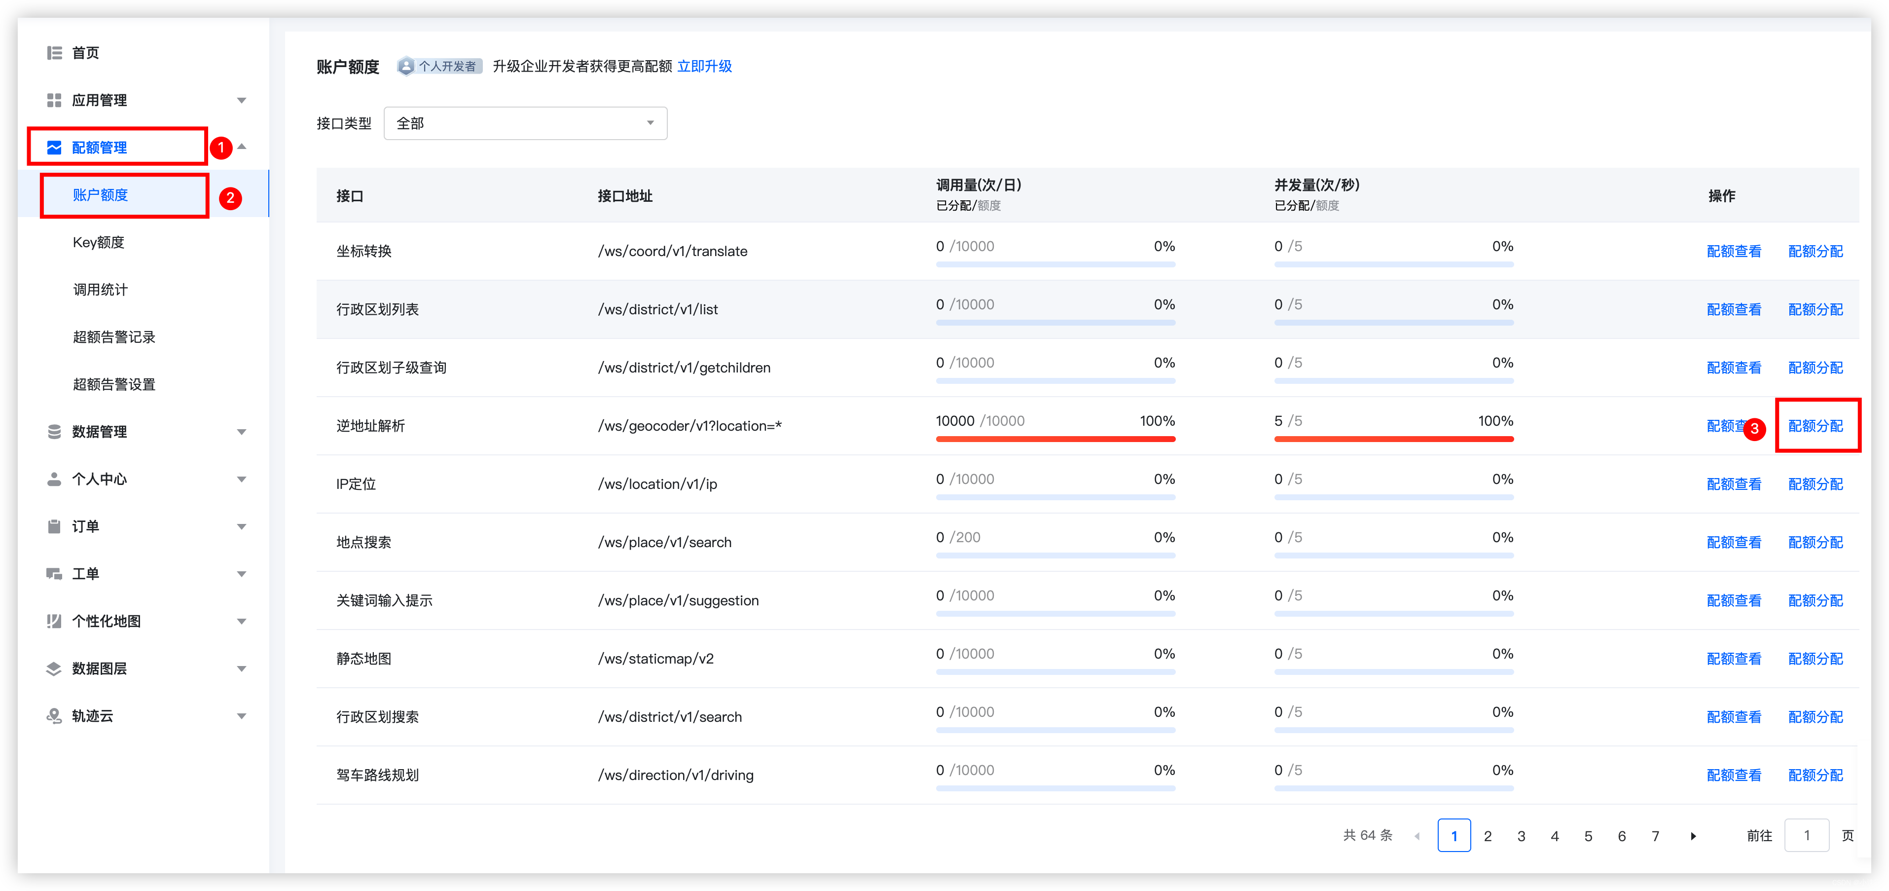Click current page 1 button
Screen dimensions: 1889x891
click(1454, 836)
